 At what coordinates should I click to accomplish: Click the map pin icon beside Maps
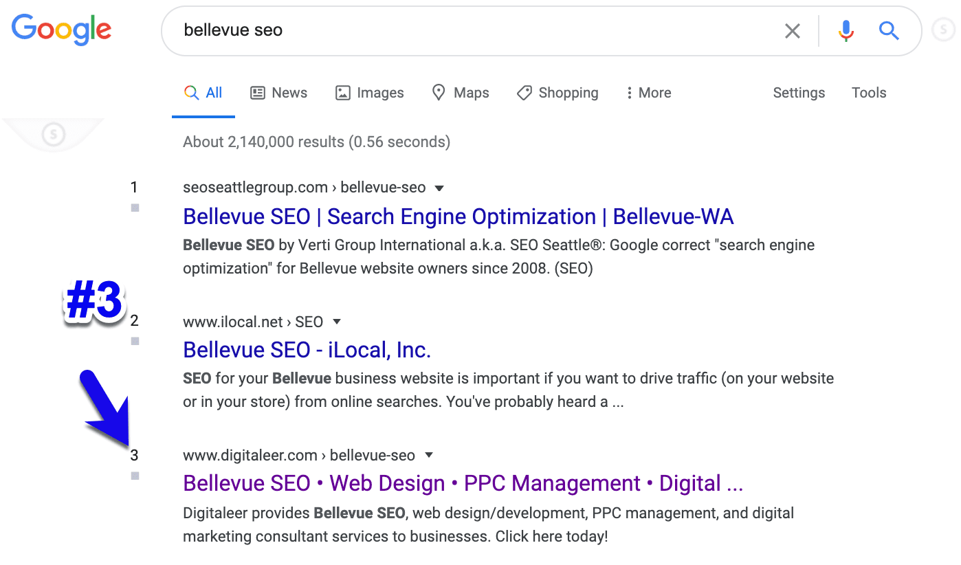pos(439,92)
